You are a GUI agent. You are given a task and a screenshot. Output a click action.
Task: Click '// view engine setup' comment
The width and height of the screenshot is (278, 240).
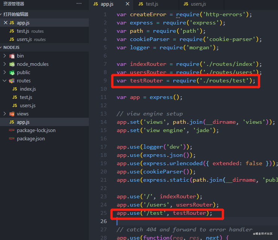point(150,114)
